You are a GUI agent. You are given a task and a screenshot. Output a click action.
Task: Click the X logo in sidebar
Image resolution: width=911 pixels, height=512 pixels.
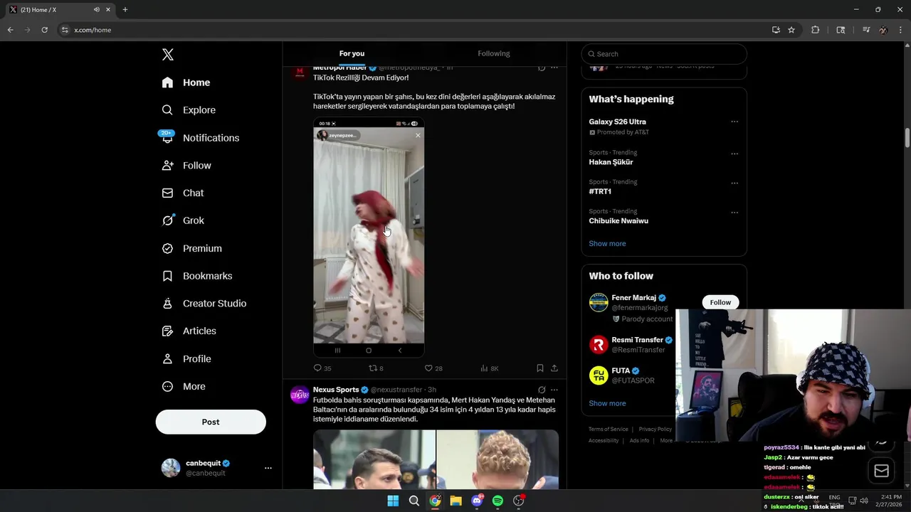[x=167, y=55]
